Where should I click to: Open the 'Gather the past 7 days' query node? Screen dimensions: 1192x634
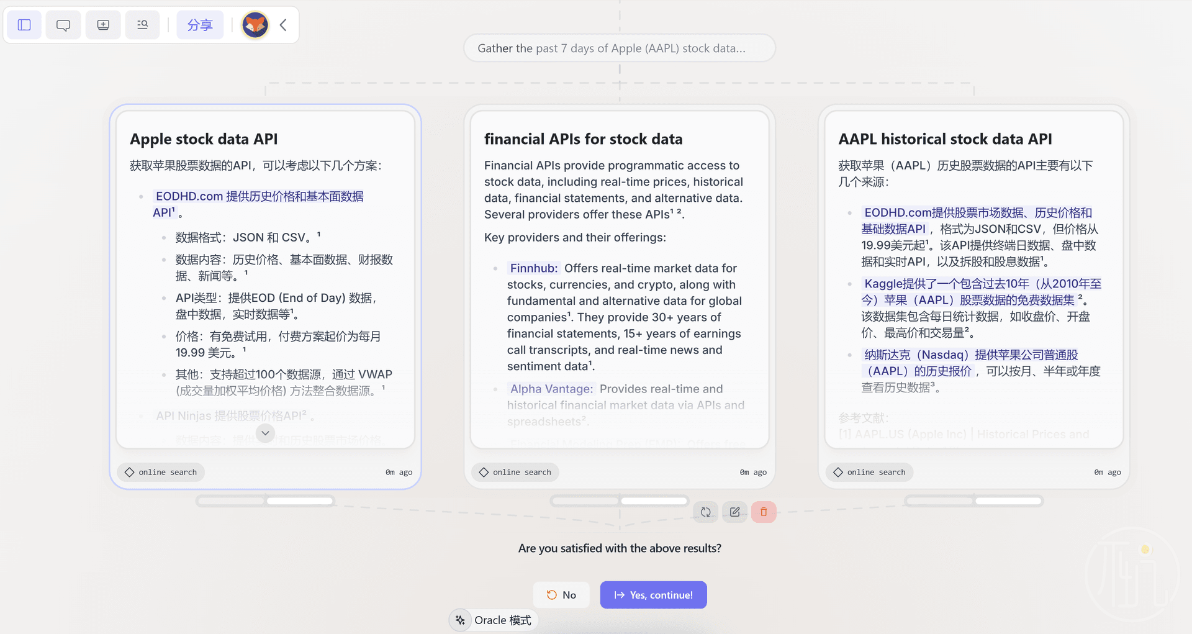pyautogui.click(x=620, y=48)
